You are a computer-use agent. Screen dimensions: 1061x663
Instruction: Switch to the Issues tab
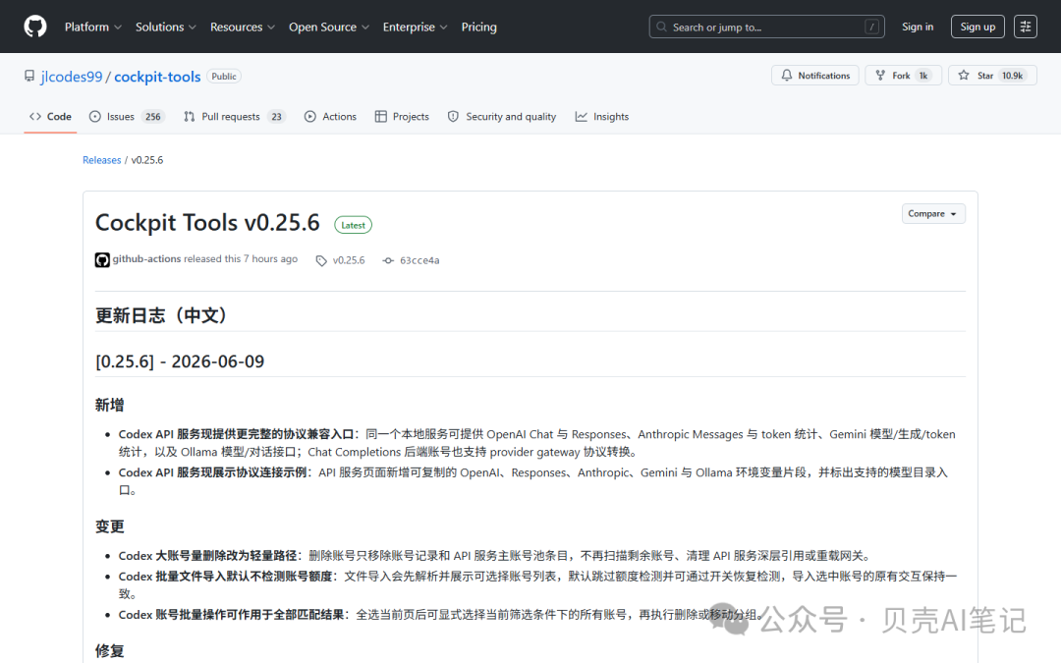(x=127, y=116)
